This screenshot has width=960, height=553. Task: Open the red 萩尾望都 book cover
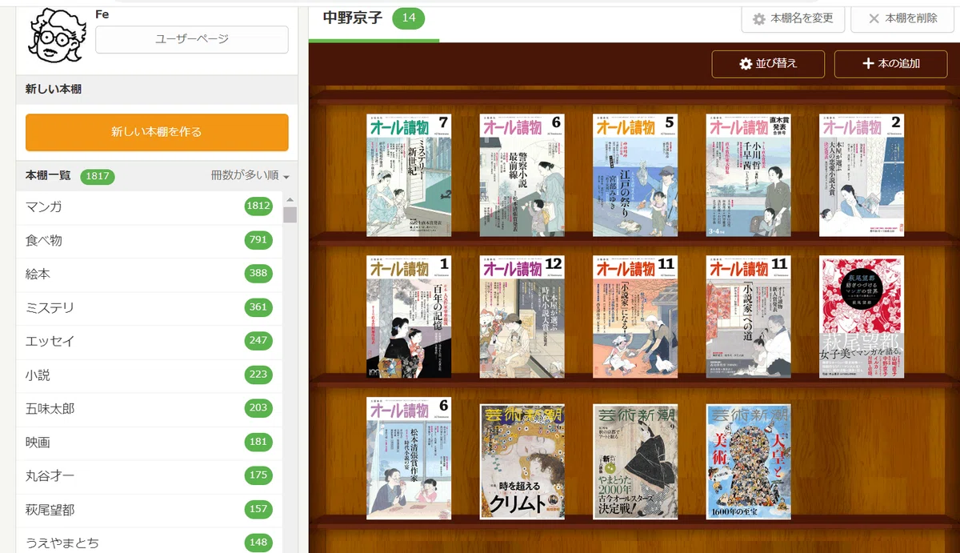pyautogui.click(x=862, y=317)
